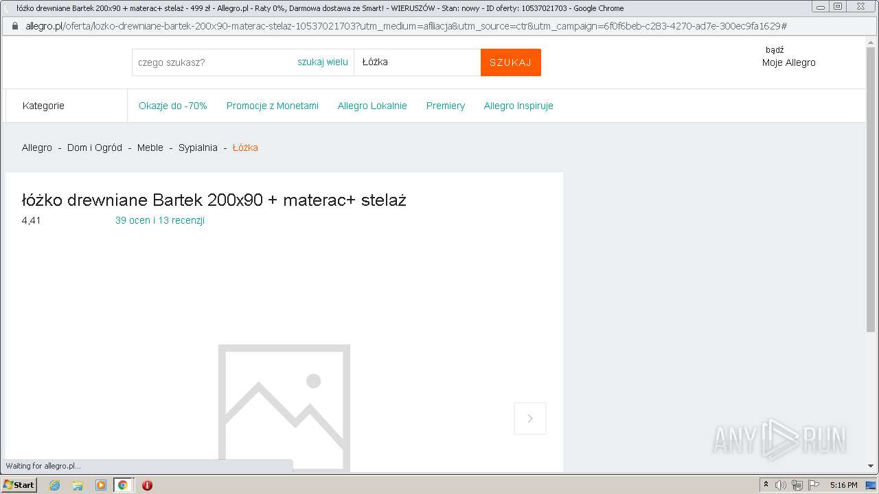
Task: Click the Start button
Action: click(x=19, y=485)
